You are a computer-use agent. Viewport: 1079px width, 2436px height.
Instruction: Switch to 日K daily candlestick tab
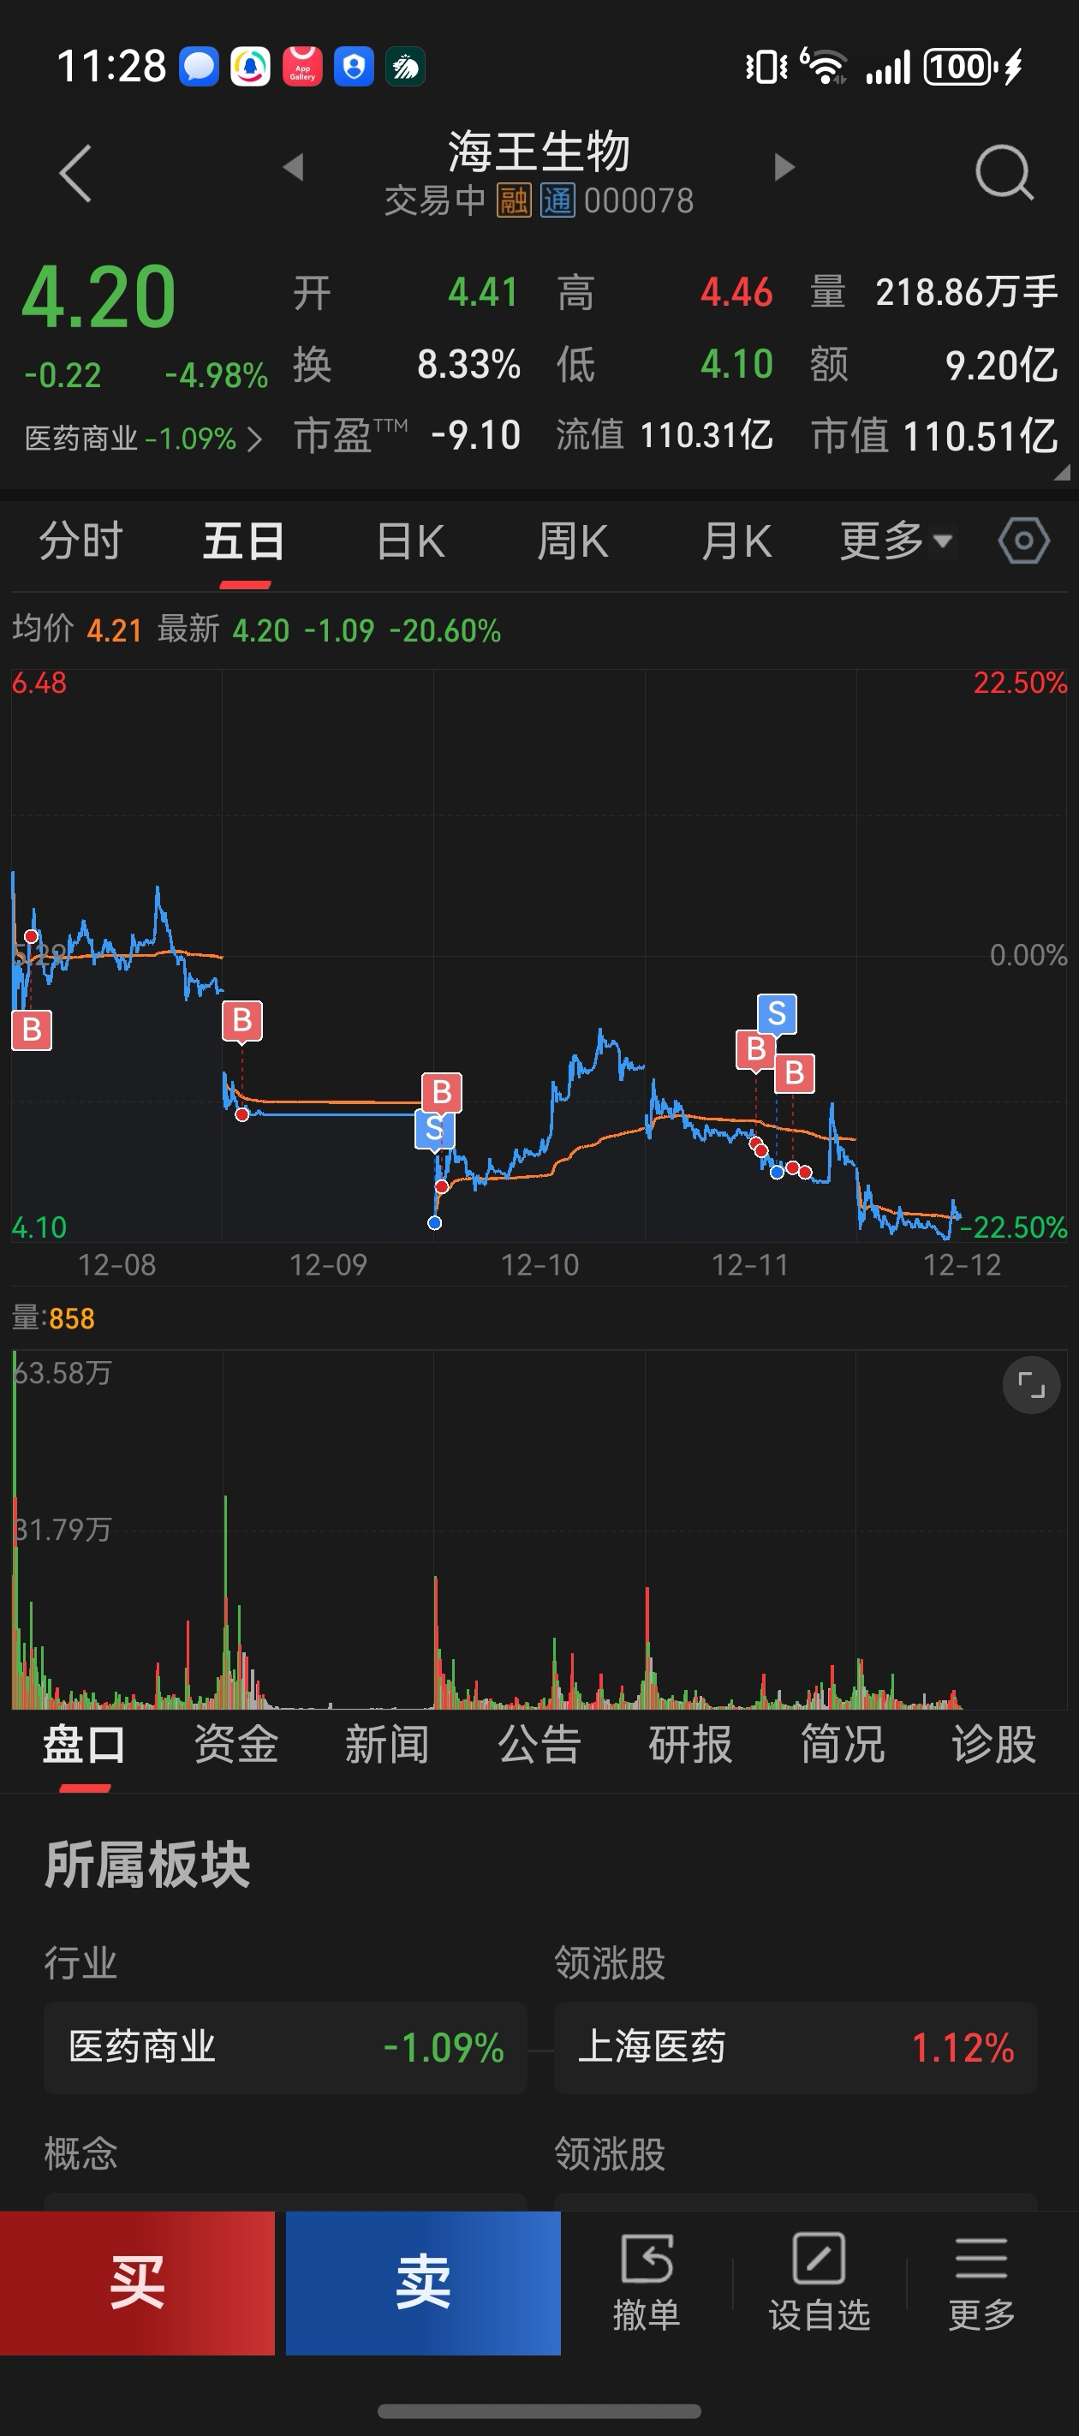410,542
